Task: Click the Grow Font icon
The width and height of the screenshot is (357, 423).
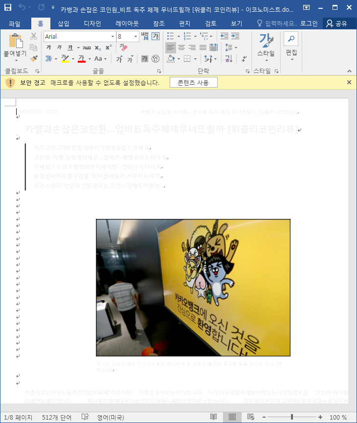Action: (x=119, y=59)
